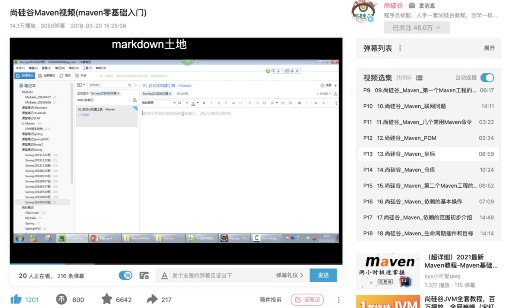
Task: Click Lecture folder taskbar item in video
Action: coord(169,238)
